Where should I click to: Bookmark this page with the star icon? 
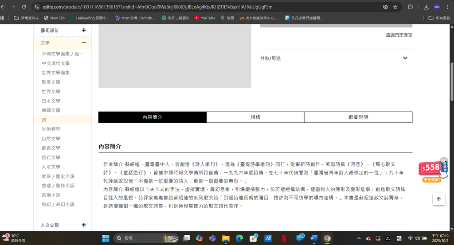[395, 7]
